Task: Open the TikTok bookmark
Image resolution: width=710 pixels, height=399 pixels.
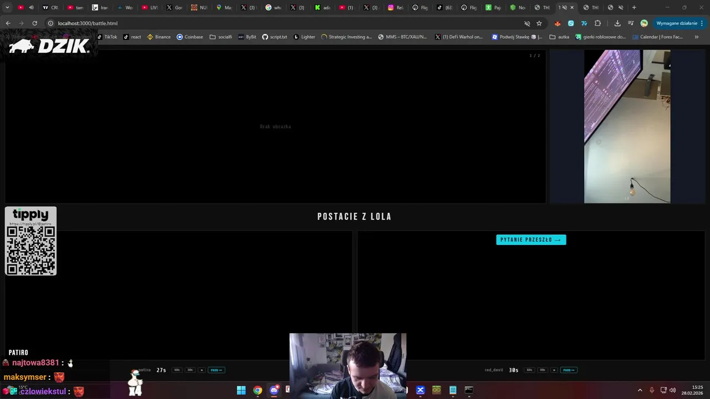Action: pos(106,37)
